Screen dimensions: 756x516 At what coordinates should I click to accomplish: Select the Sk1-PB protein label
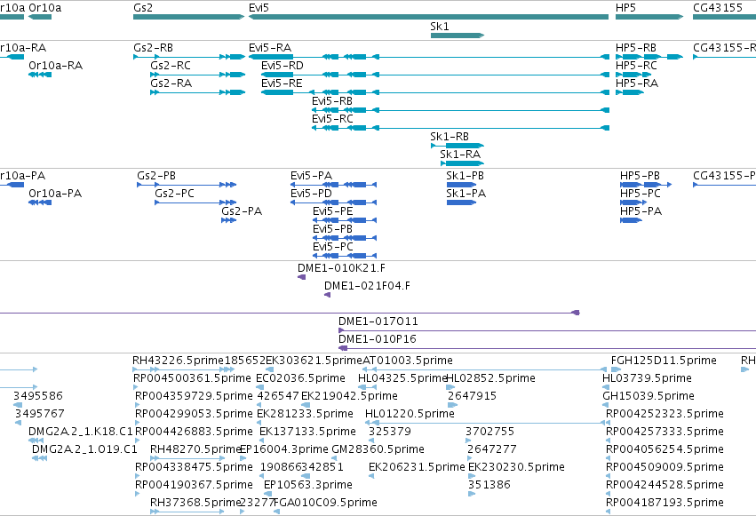point(465,176)
